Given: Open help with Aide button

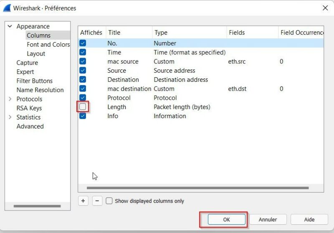Looking at the screenshot, I should point(309,220).
